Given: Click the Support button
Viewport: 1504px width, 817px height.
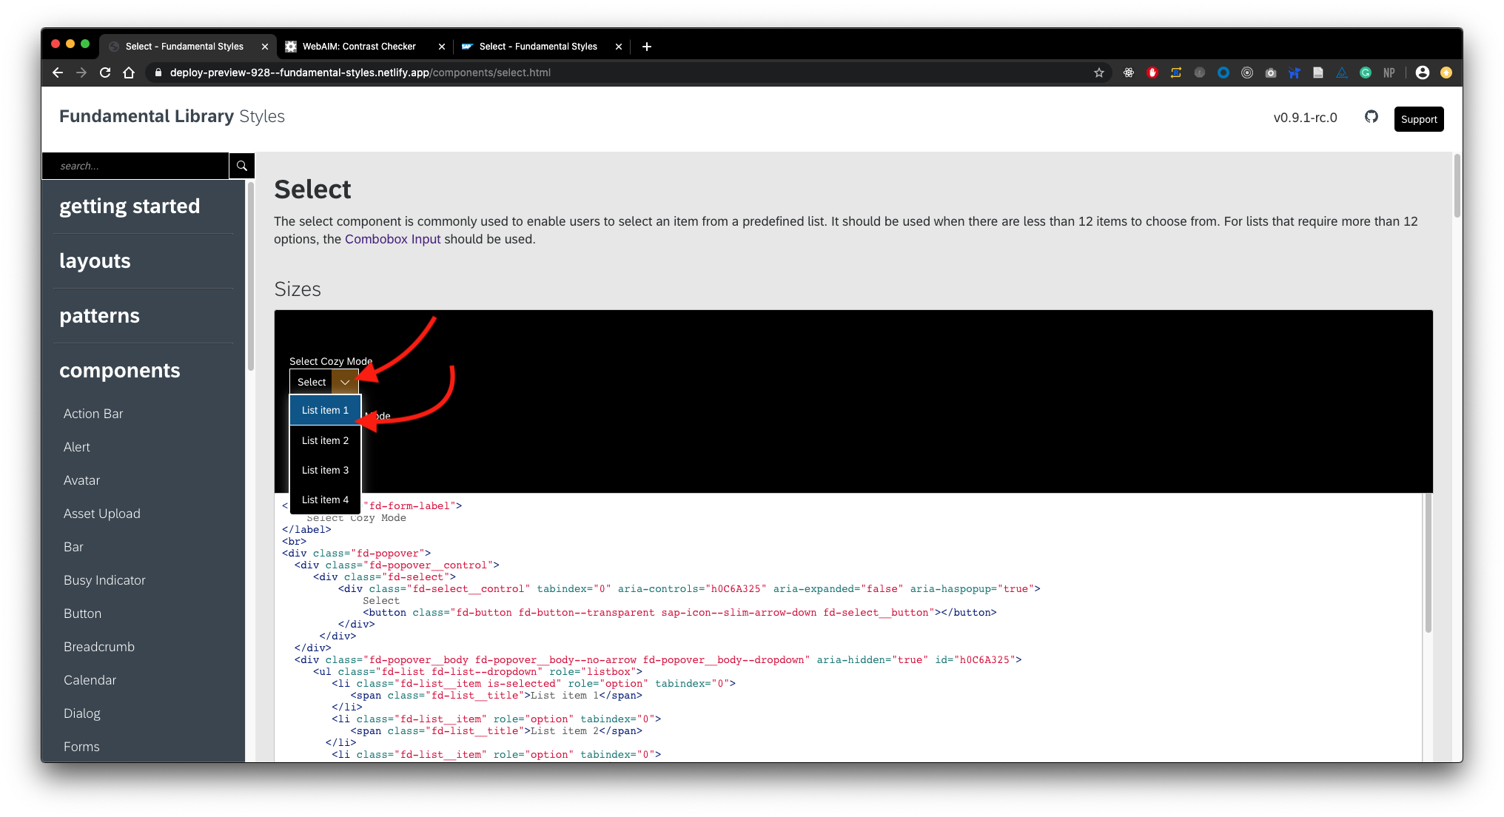Looking at the screenshot, I should point(1418,119).
